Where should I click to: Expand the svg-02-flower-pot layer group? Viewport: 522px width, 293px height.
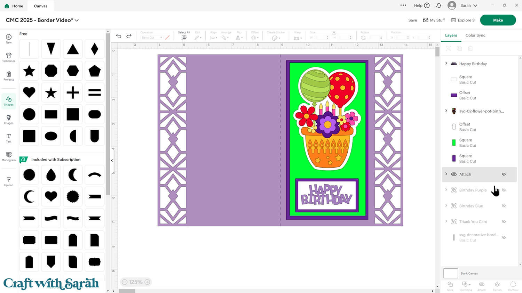(446, 111)
